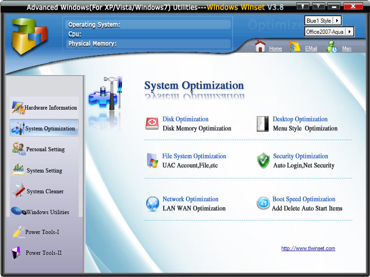Click the "UAC Account,File,etc" description text
This screenshot has height=277, width=370.
coord(190,166)
